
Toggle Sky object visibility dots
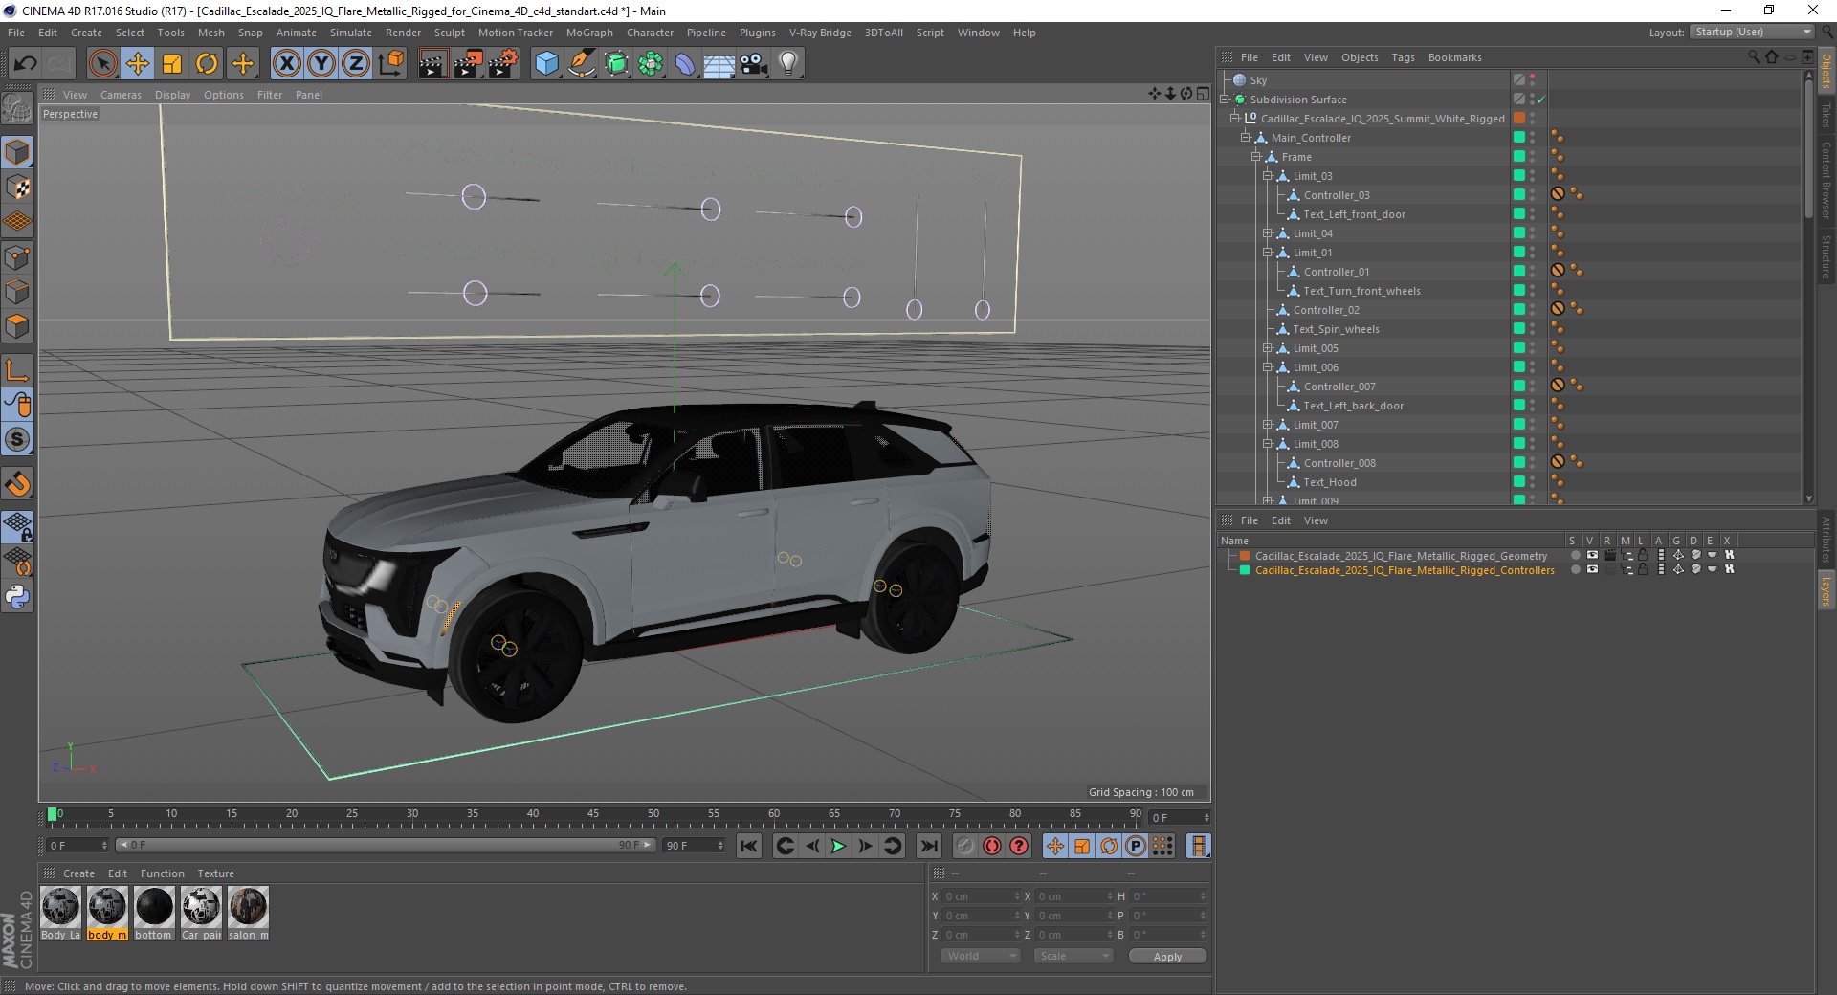(x=1533, y=80)
